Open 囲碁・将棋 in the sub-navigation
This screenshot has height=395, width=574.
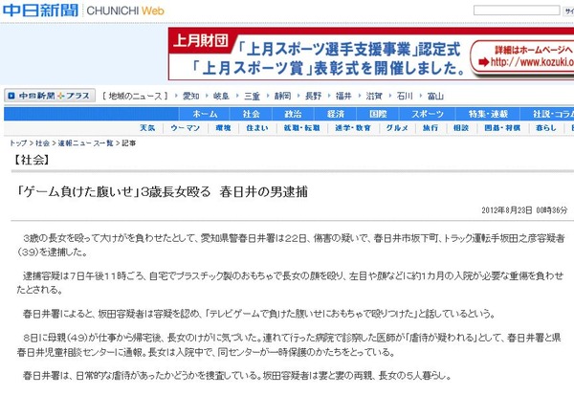coord(502,128)
